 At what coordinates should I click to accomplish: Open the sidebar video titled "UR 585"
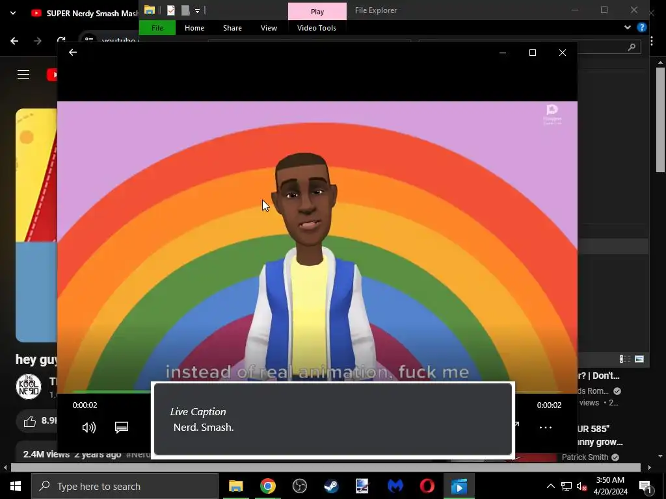(600, 435)
